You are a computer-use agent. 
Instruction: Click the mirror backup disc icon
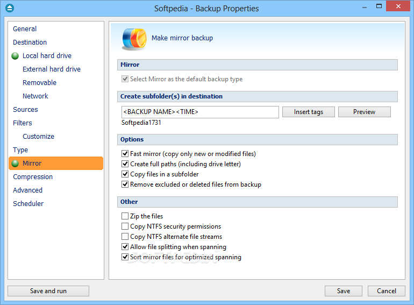134,39
